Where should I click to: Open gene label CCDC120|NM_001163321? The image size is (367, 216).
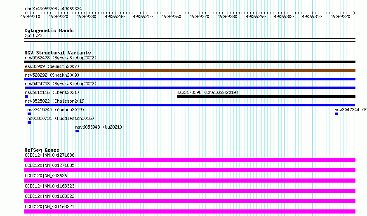(x=49, y=207)
